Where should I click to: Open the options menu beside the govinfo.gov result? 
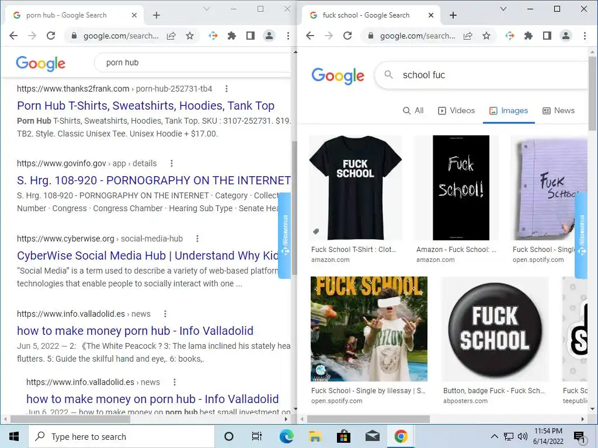(172, 163)
